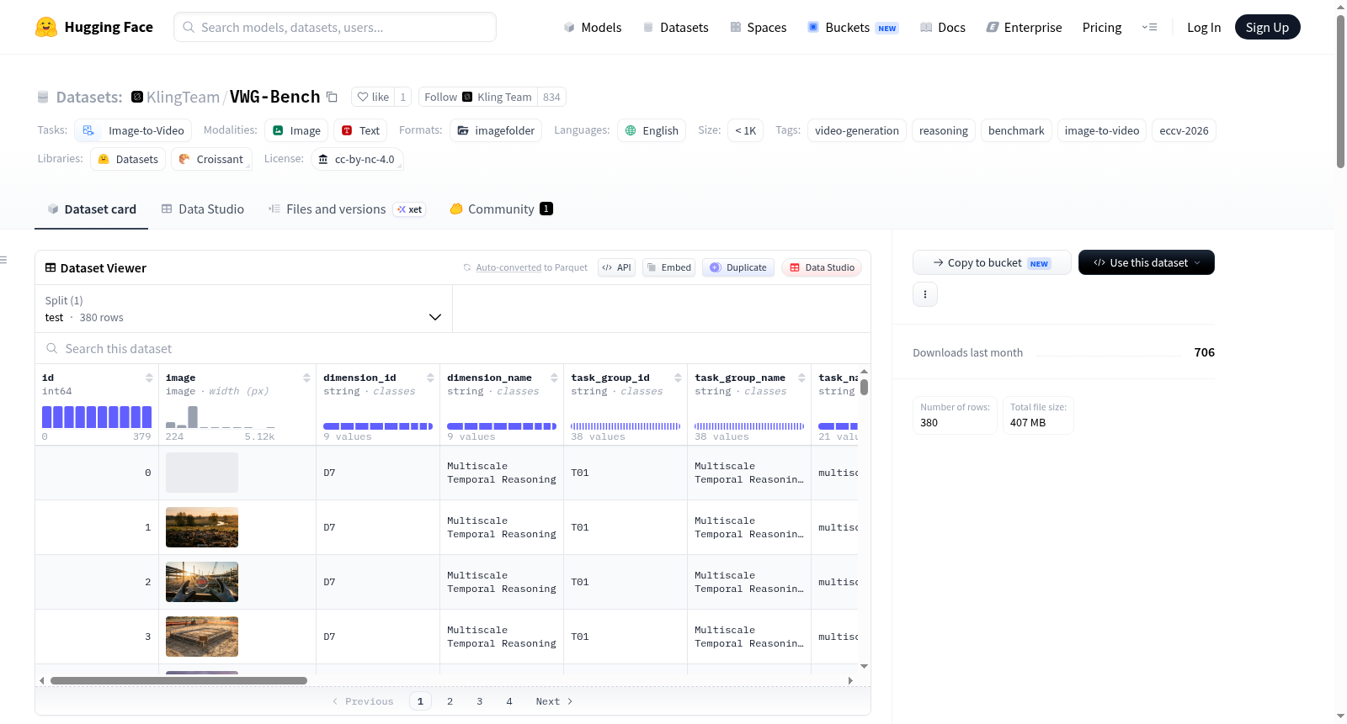The width and height of the screenshot is (1347, 724).
Task: Click the imagefolder format tag
Action: coord(496,130)
